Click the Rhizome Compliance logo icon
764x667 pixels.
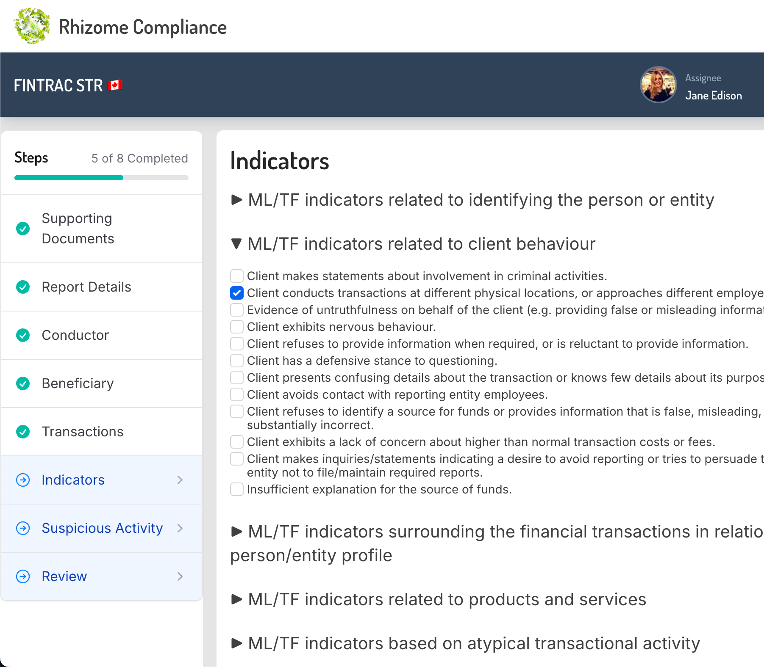pyautogui.click(x=31, y=26)
